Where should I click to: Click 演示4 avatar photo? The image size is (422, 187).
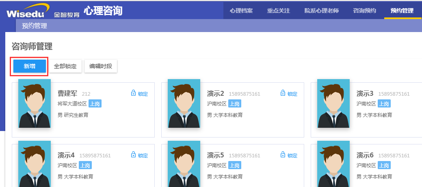35,164
